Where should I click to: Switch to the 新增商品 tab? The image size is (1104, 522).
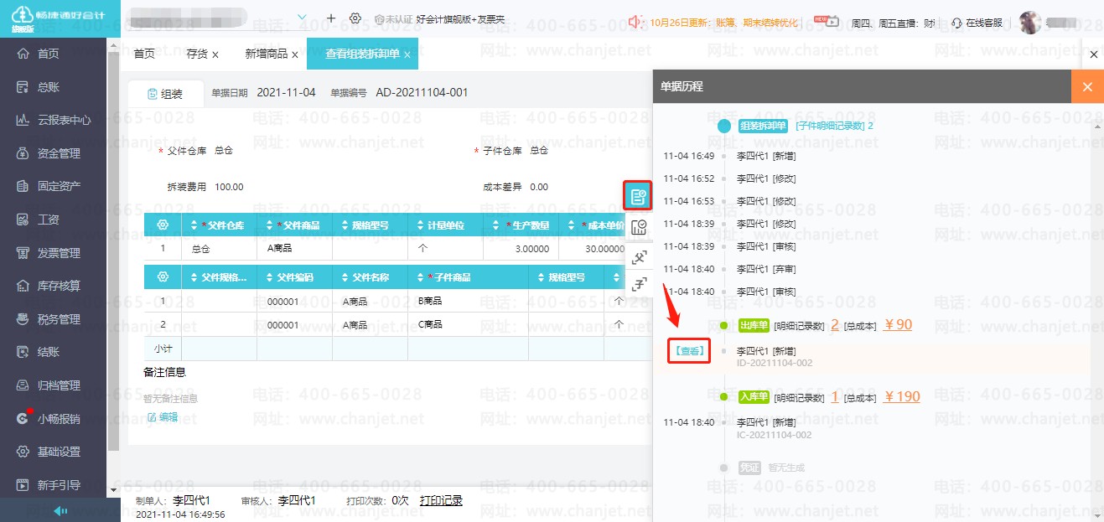tap(267, 54)
